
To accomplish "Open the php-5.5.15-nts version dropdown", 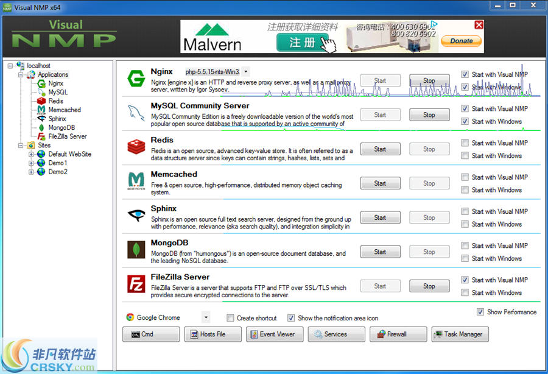I will [246, 71].
